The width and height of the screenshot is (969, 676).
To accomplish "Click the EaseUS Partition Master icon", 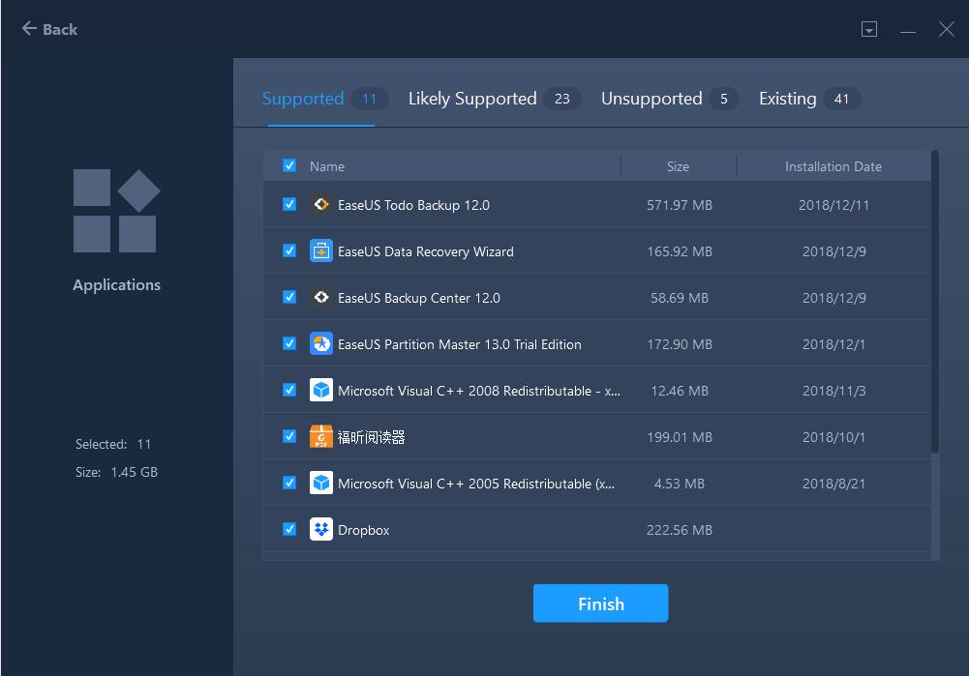I will [x=320, y=344].
